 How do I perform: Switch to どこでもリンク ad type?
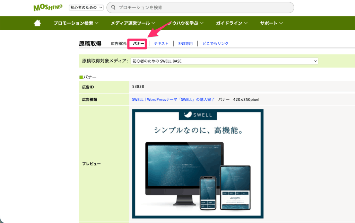coord(215,43)
